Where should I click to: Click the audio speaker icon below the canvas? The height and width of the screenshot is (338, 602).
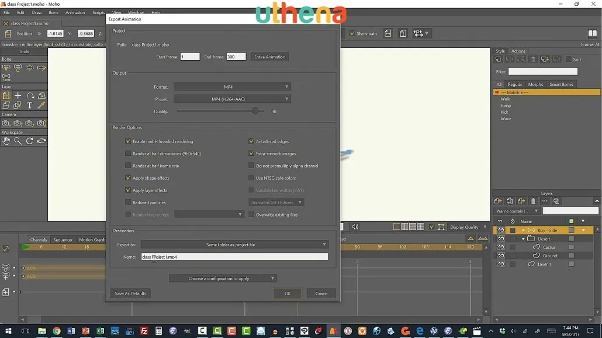click(355, 227)
